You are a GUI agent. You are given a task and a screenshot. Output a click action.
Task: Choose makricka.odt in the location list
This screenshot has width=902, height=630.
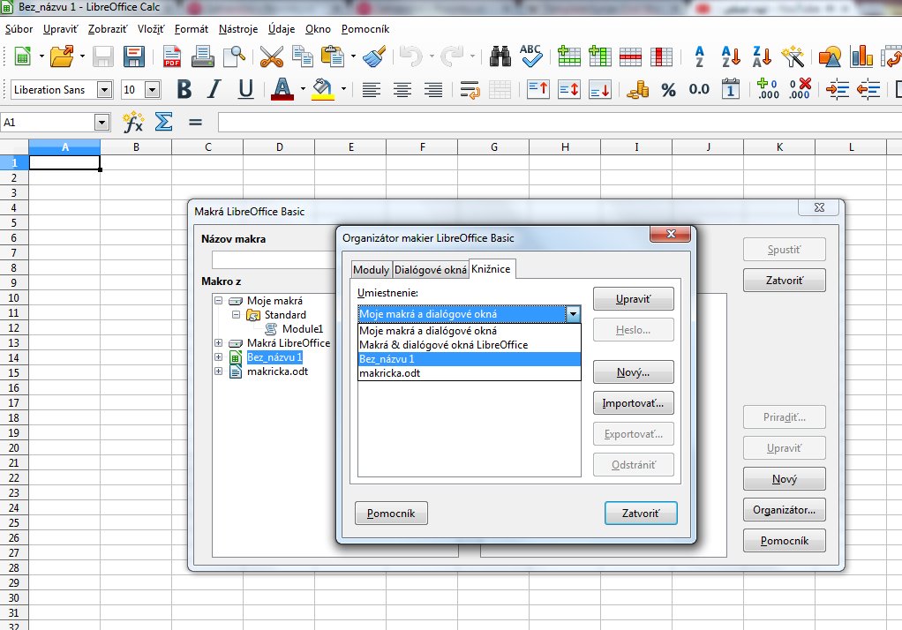coord(469,373)
